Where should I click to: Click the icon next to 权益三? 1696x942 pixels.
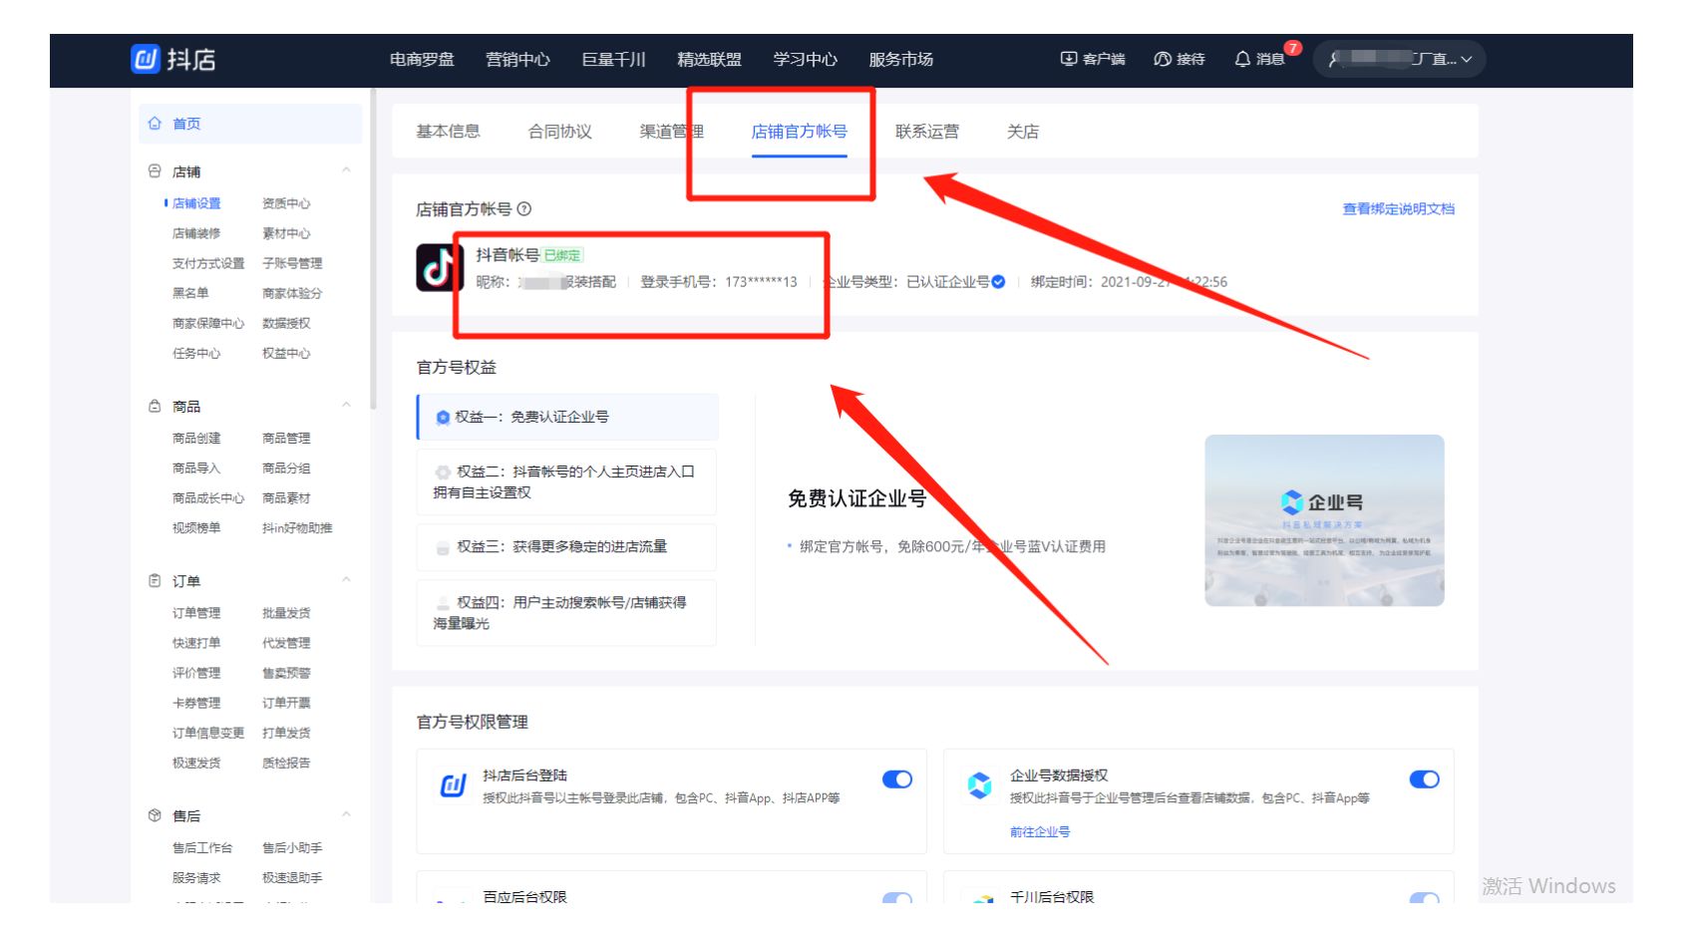coord(443,547)
